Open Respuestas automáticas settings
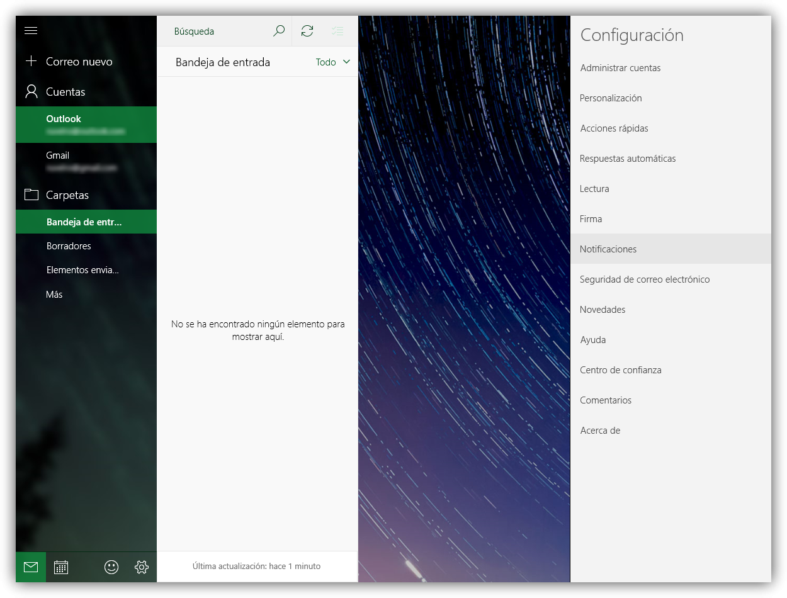The width and height of the screenshot is (787, 598). tap(671, 159)
